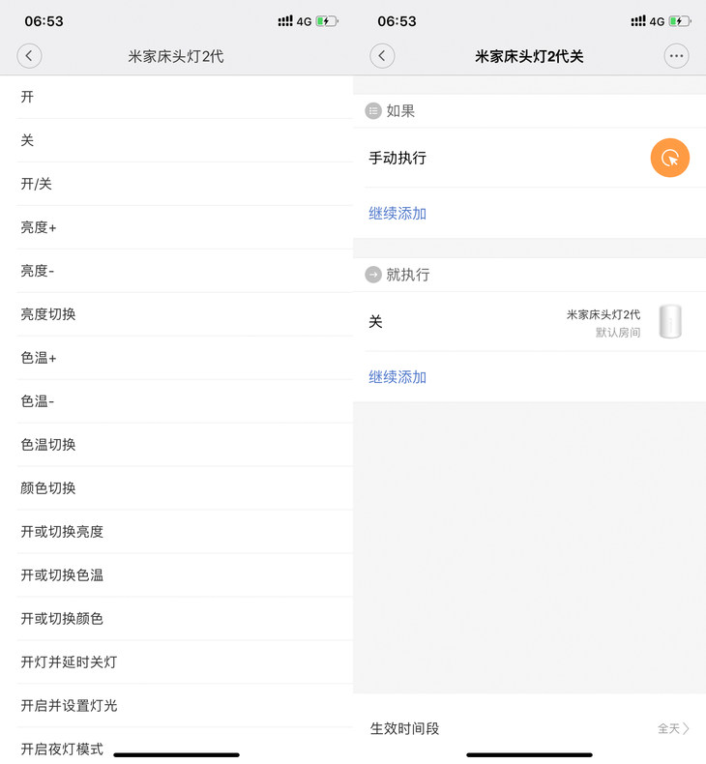The height and width of the screenshot is (764, 706).
Task: Tap the orange manual execute icon
Action: click(670, 158)
